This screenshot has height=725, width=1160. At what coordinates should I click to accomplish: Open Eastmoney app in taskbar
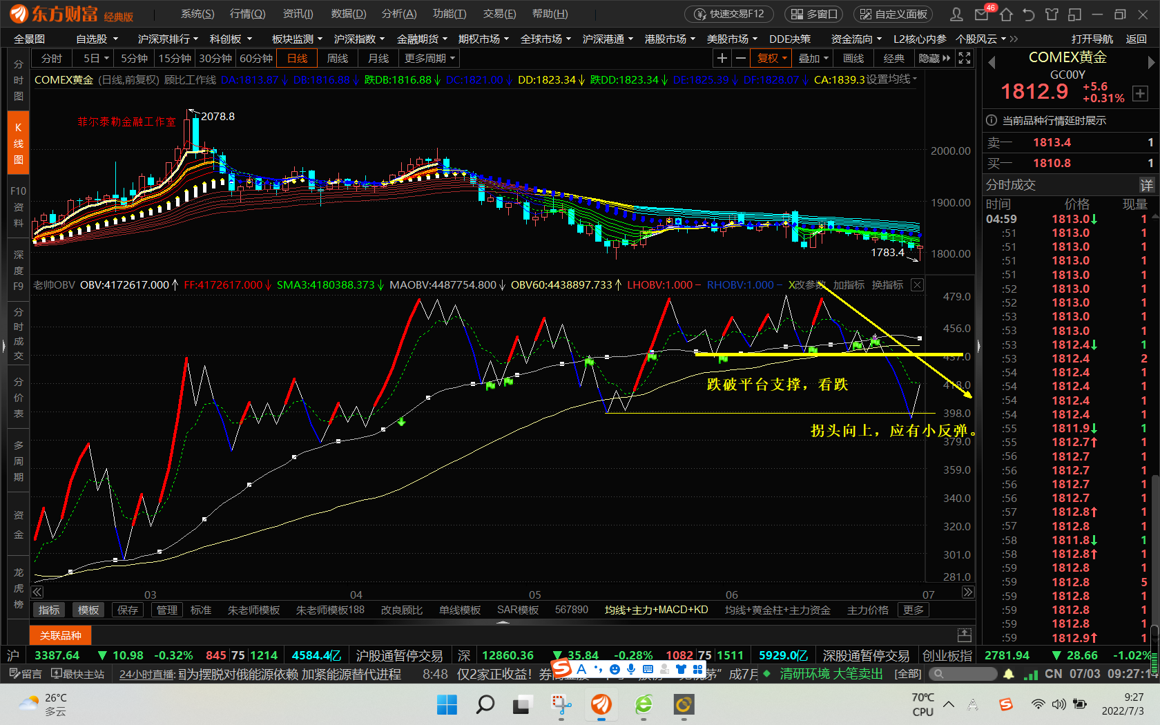tap(601, 704)
